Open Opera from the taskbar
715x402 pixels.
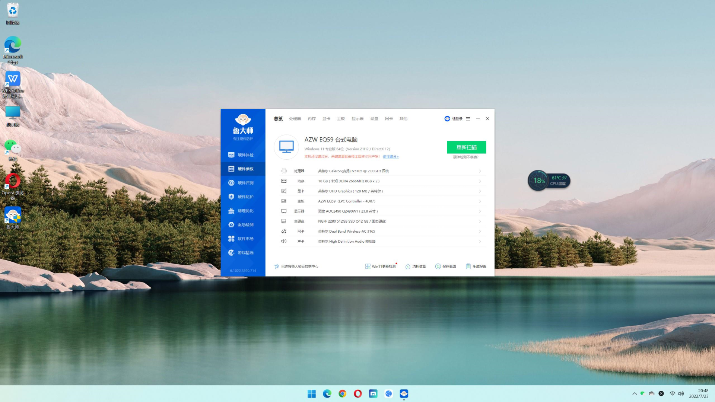pyautogui.click(x=357, y=394)
